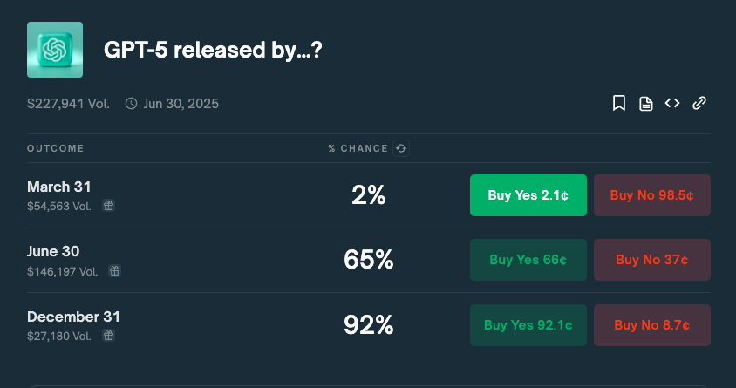Bookmark the GPT-5 market
Viewport: 736px width, 388px height.
(618, 103)
